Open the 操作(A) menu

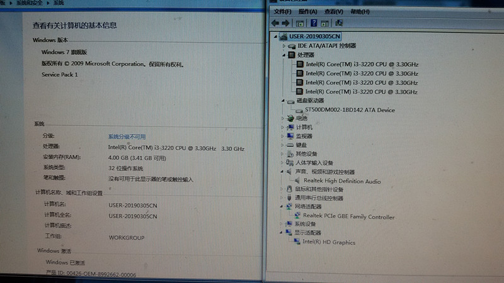(x=307, y=12)
